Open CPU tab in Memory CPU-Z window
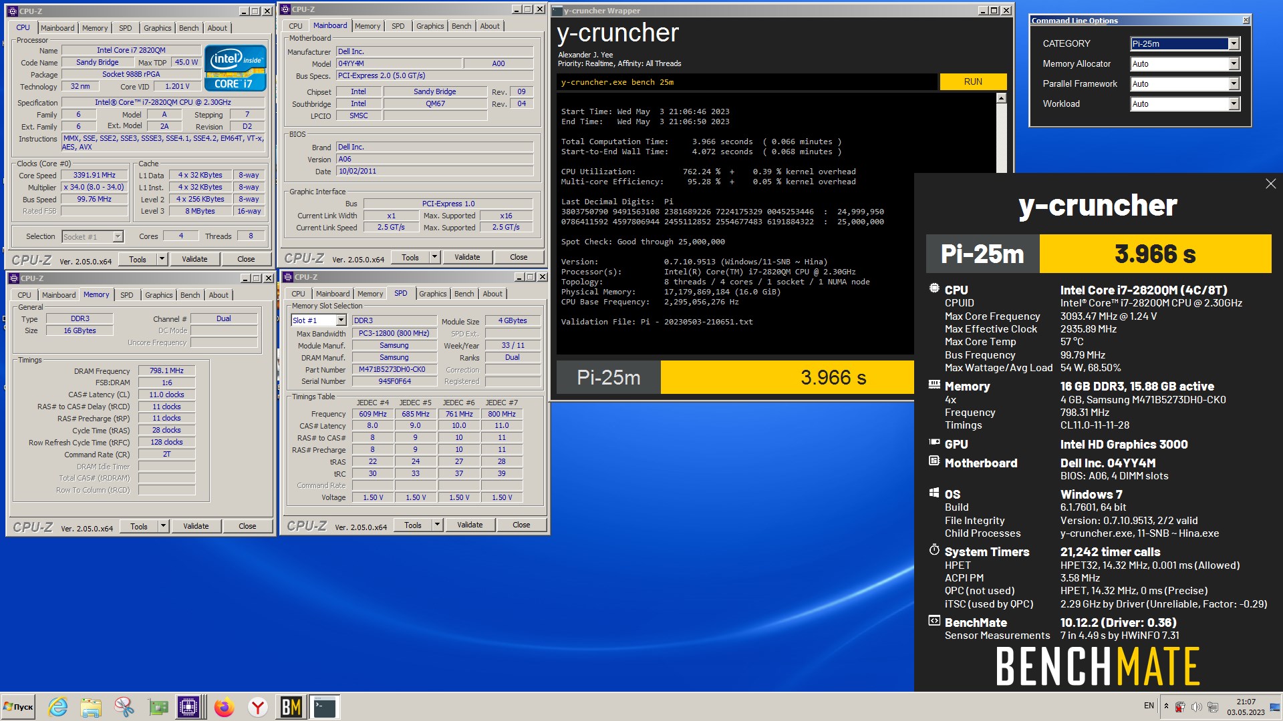 [x=25, y=295]
